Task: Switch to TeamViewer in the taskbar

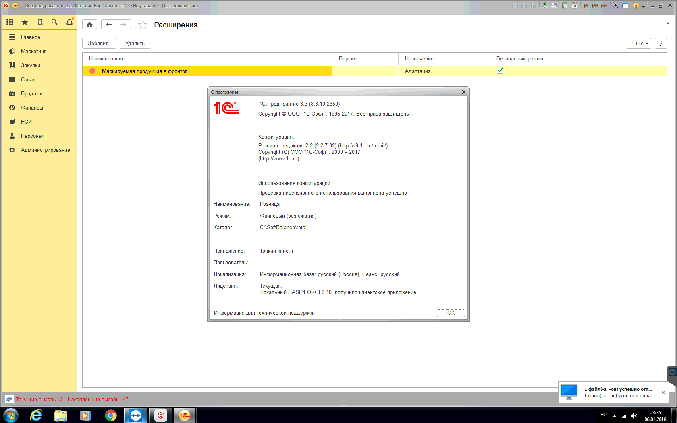Action: (136, 415)
